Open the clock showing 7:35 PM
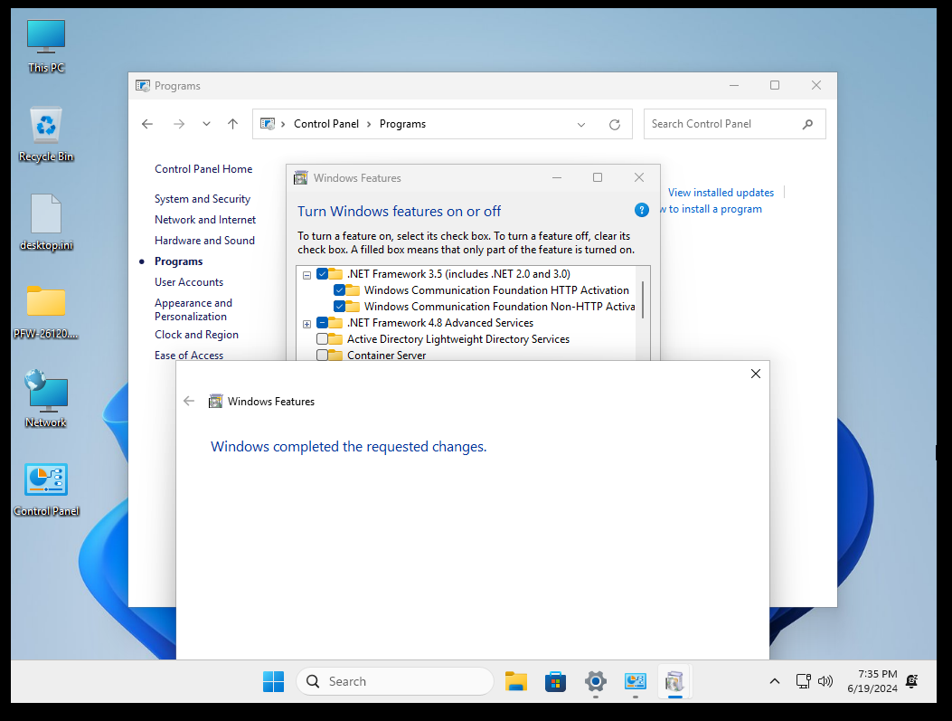The width and height of the screenshot is (952, 721). [x=872, y=681]
